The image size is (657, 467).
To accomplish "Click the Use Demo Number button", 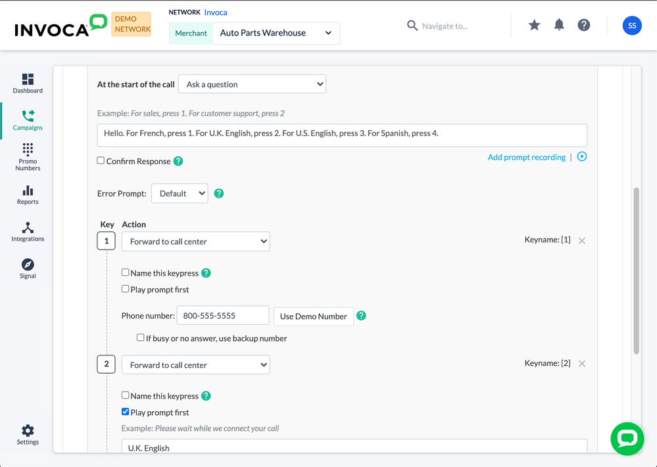I will 313,316.
